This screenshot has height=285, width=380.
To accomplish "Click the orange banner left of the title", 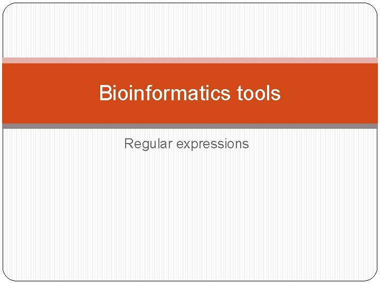I will (x=47, y=93).
